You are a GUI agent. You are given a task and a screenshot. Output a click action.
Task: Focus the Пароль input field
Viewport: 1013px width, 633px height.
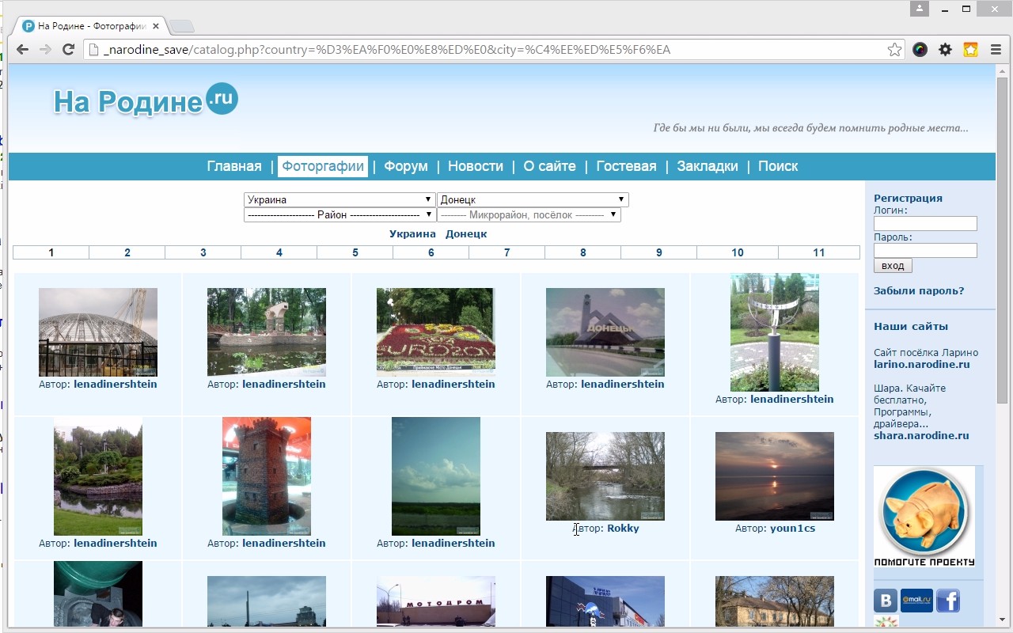click(x=925, y=251)
